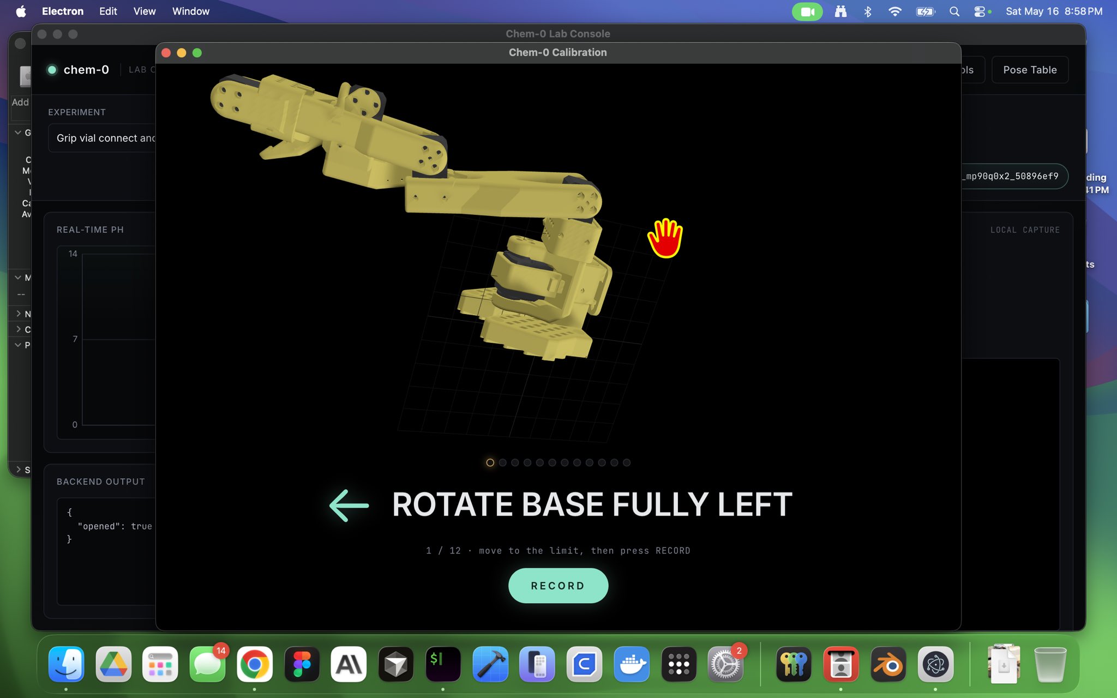Screen dimensions: 1117x698
Task: Click the BACKEND OUTPUT panel label
Action: click(x=101, y=482)
